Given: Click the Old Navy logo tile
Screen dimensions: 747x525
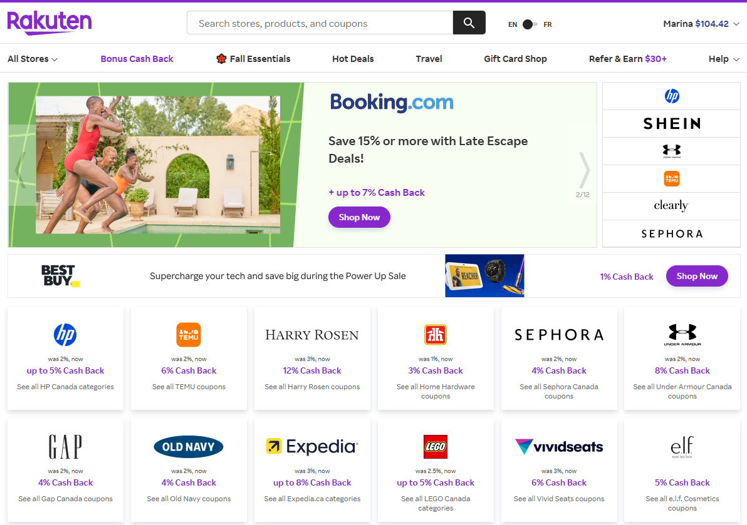Looking at the screenshot, I should point(189,447).
